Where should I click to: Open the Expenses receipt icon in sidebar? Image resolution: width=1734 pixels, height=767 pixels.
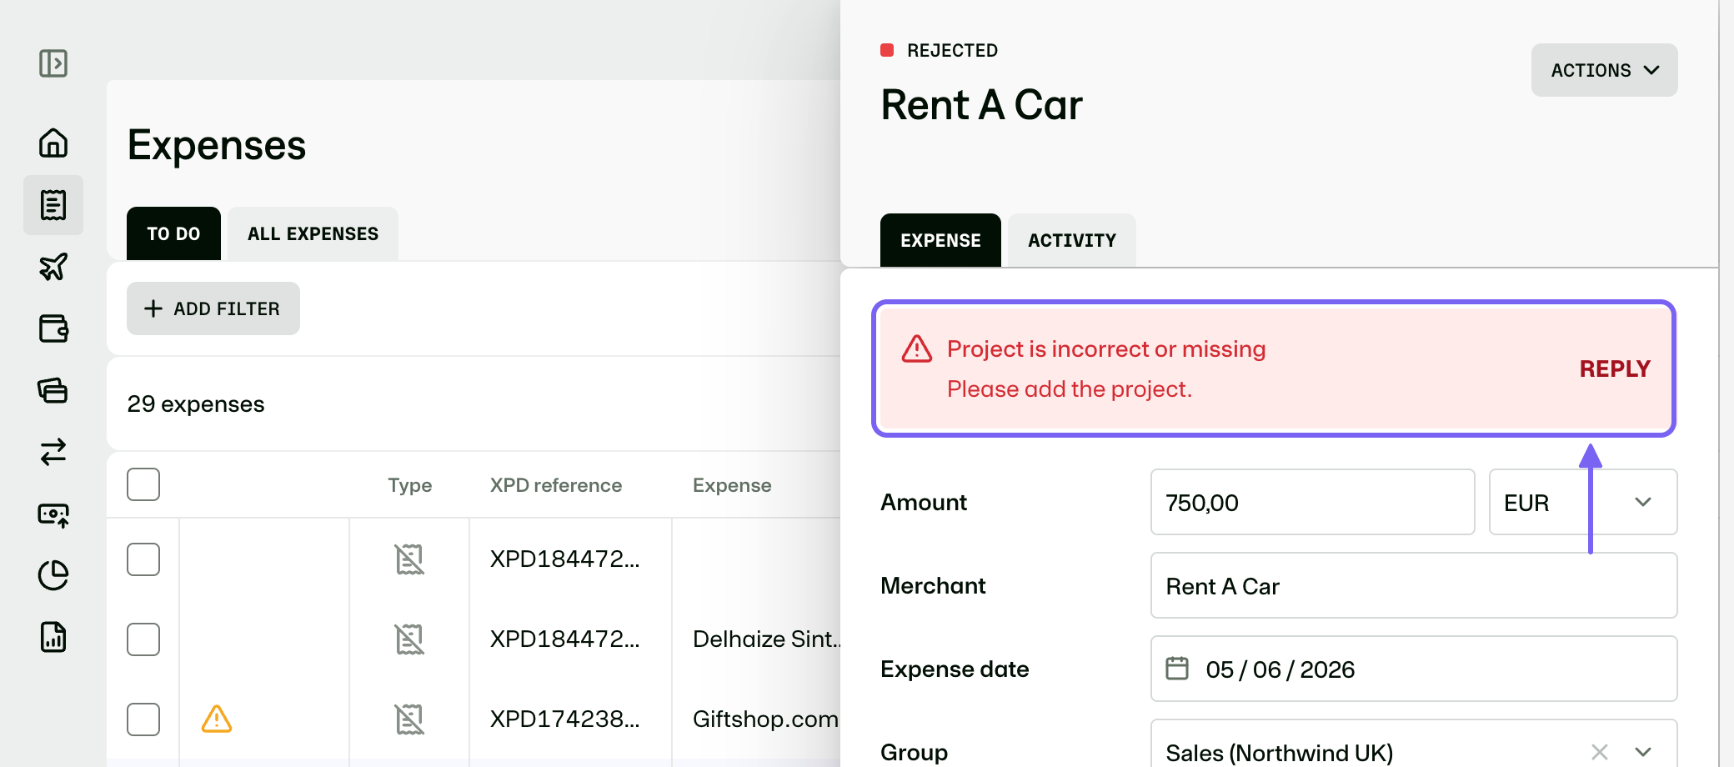pyautogui.click(x=53, y=204)
